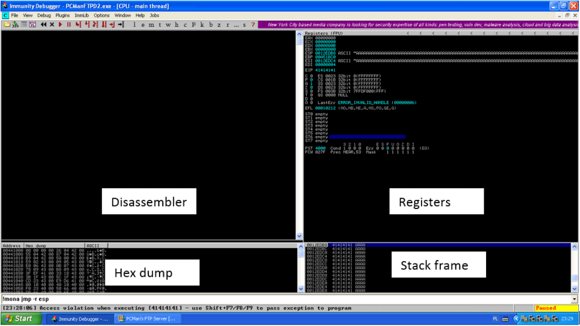Show Call stack with k button

pos(202,25)
